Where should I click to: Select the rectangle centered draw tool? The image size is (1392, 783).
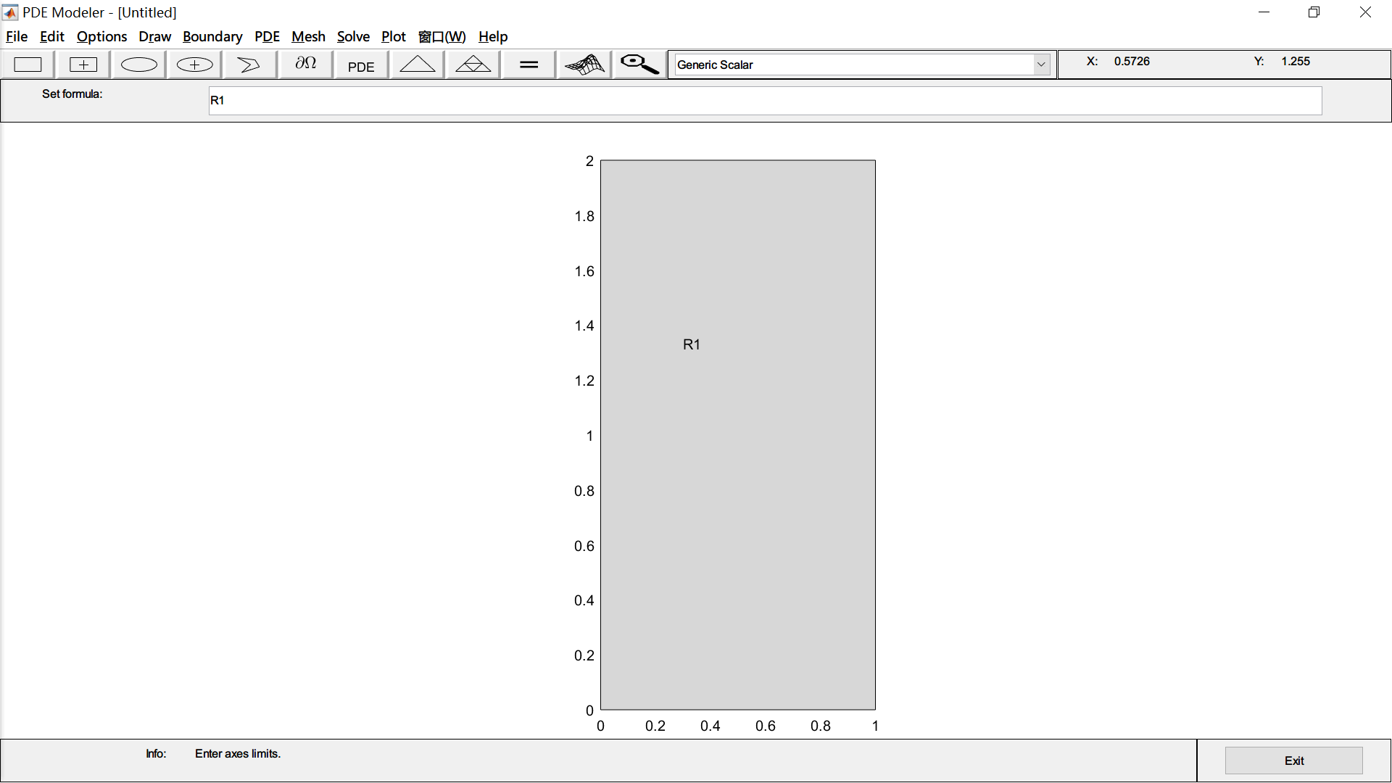83,64
